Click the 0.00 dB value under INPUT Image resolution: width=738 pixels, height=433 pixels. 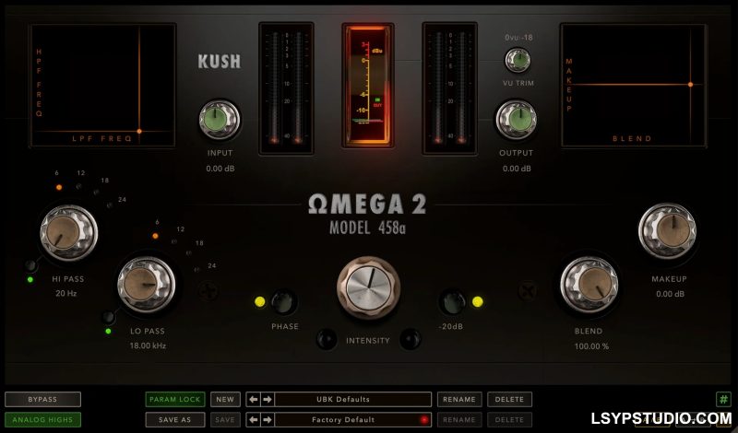pos(220,169)
